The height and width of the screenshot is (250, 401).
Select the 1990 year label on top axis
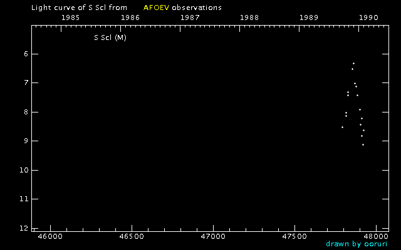point(368,17)
